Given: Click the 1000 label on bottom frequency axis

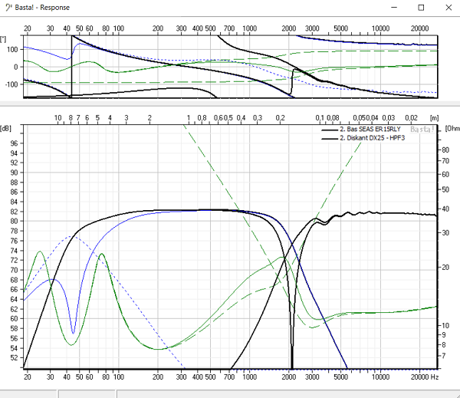Looking at the screenshot, I should 250,377.
